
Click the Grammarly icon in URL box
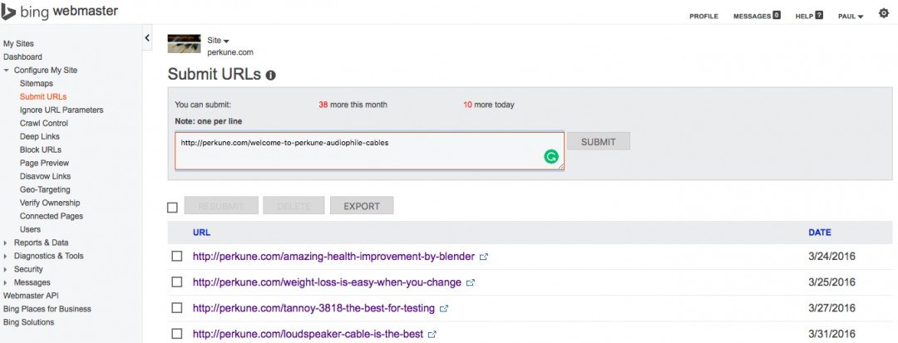[551, 157]
